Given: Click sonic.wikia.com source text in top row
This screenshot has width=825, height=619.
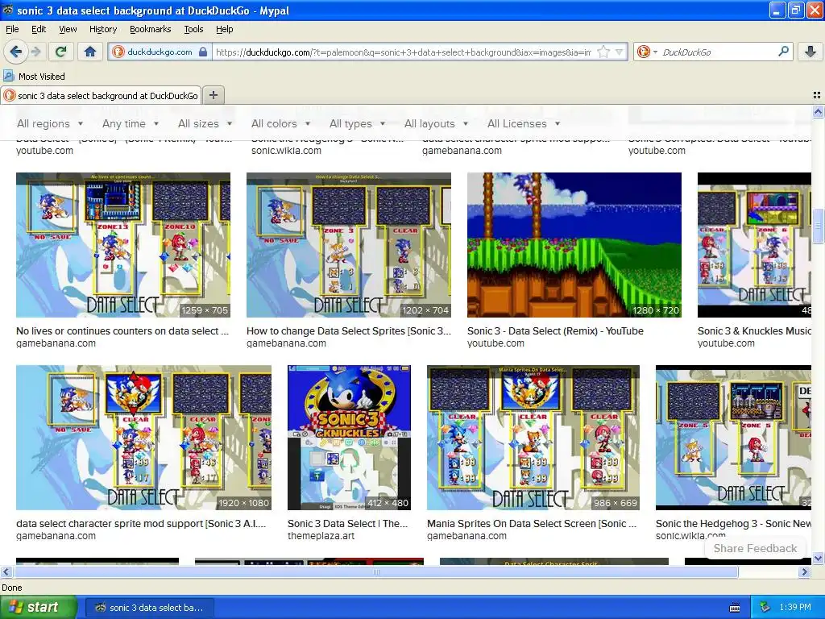Looking at the screenshot, I should [x=286, y=151].
